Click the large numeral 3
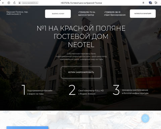161x129 pixels. tap(116, 90)
